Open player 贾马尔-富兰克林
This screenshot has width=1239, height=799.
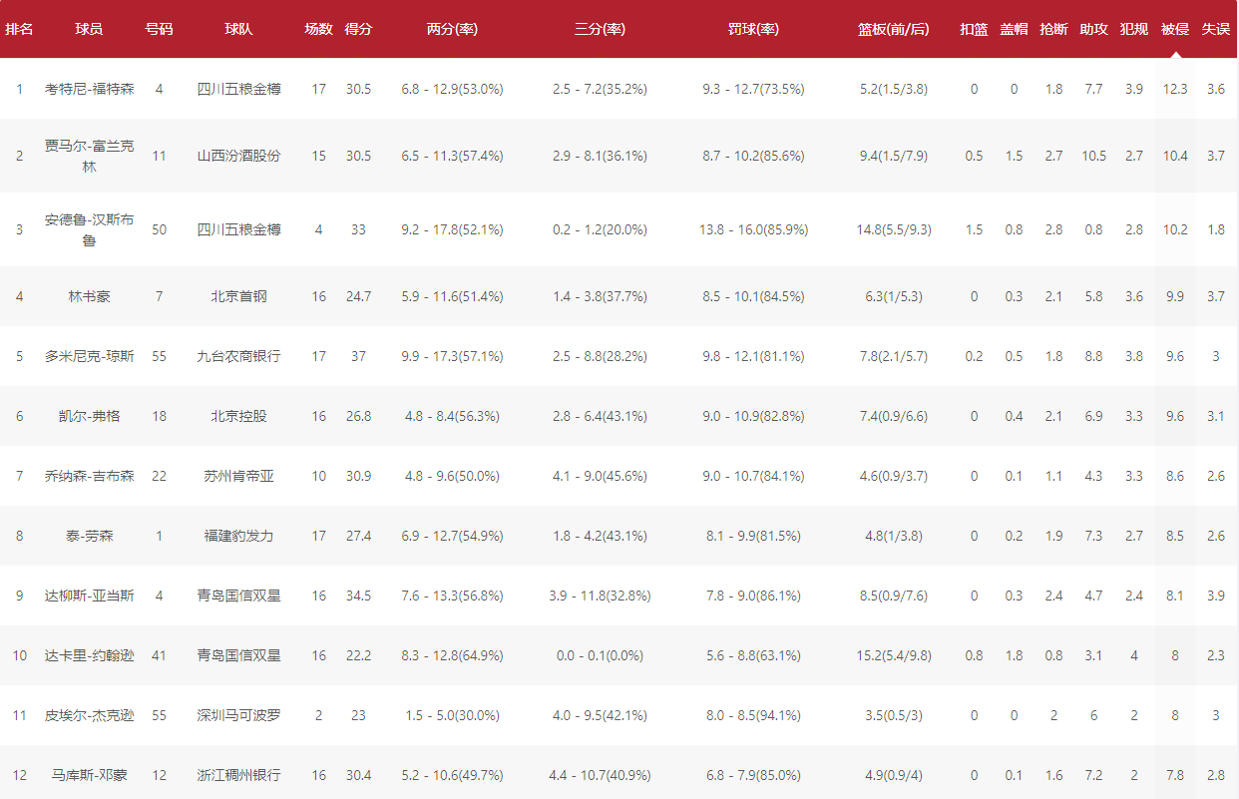click(x=89, y=156)
